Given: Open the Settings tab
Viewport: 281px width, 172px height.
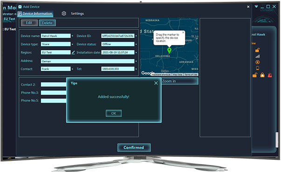Looking at the screenshot, I should pyautogui.click(x=77, y=14).
